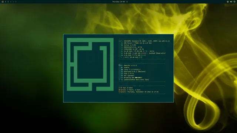Click the value '3 hours, 6 mins'

coord(134,90)
